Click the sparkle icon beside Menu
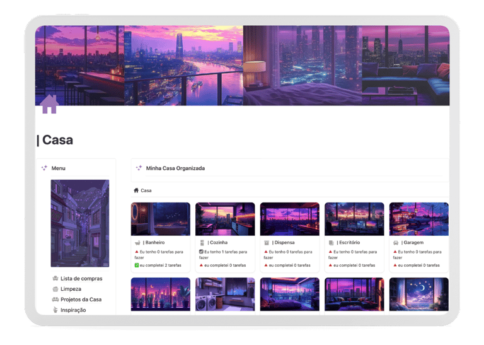 [44, 168]
